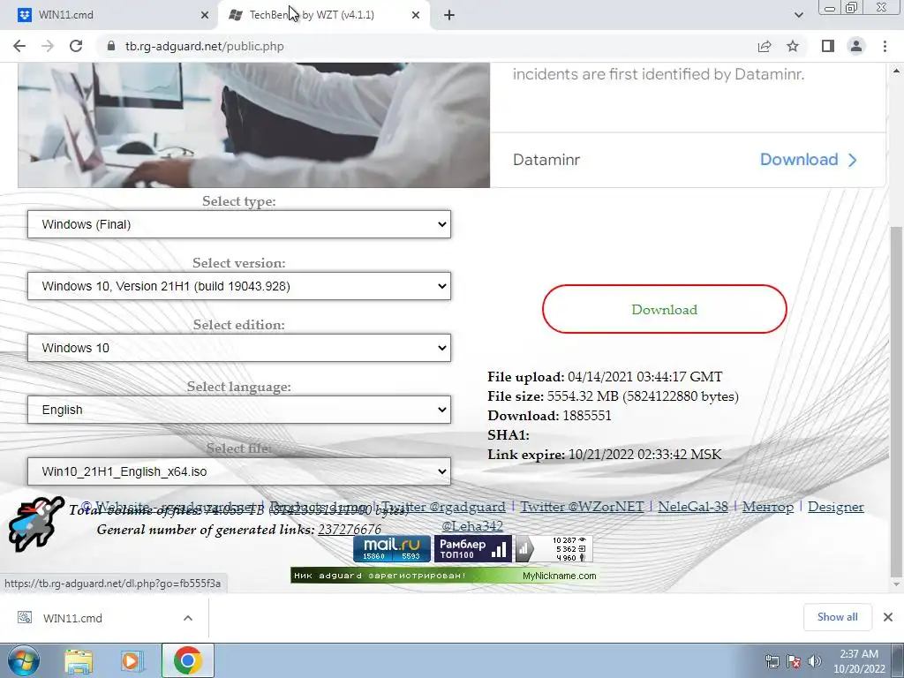This screenshot has height=678, width=904.
Task: Click the red-outlined Download button
Action: click(x=664, y=309)
